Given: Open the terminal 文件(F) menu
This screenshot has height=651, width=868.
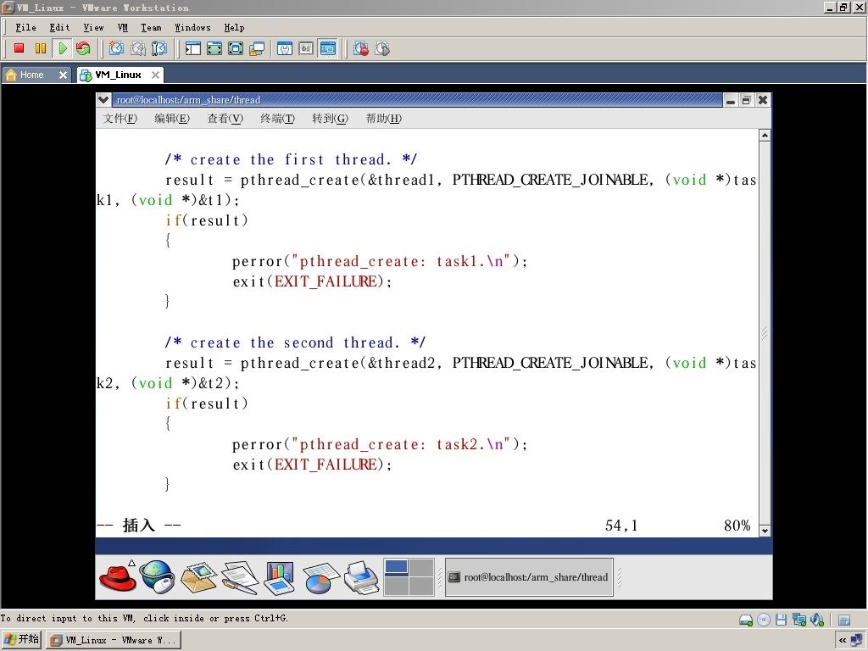Looking at the screenshot, I should 120,118.
